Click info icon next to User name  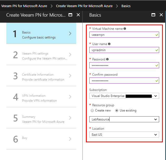[x=109, y=44]
